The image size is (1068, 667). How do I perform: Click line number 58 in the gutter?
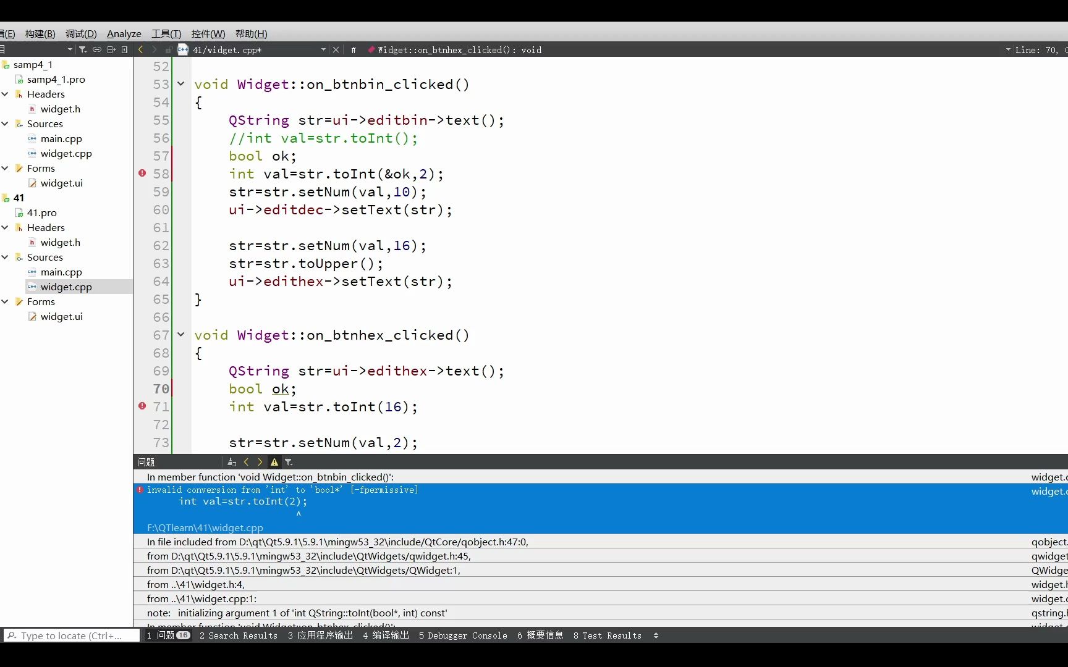tap(161, 174)
